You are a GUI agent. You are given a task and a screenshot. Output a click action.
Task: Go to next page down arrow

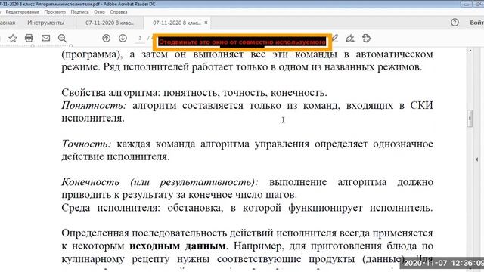click(x=123, y=38)
